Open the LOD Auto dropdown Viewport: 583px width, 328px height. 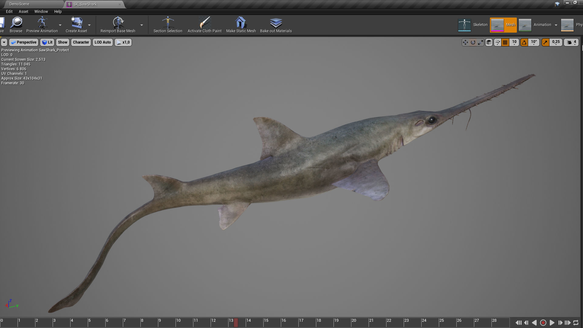tap(103, 43)
